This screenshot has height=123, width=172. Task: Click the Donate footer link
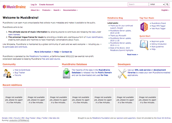pos(5,118)
